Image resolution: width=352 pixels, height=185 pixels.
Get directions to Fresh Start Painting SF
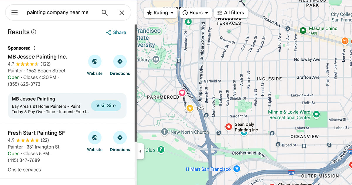[x=120, y=138]
